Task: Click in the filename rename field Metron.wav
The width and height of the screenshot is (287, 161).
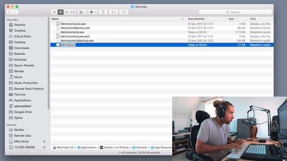Action: coord(68,45)
